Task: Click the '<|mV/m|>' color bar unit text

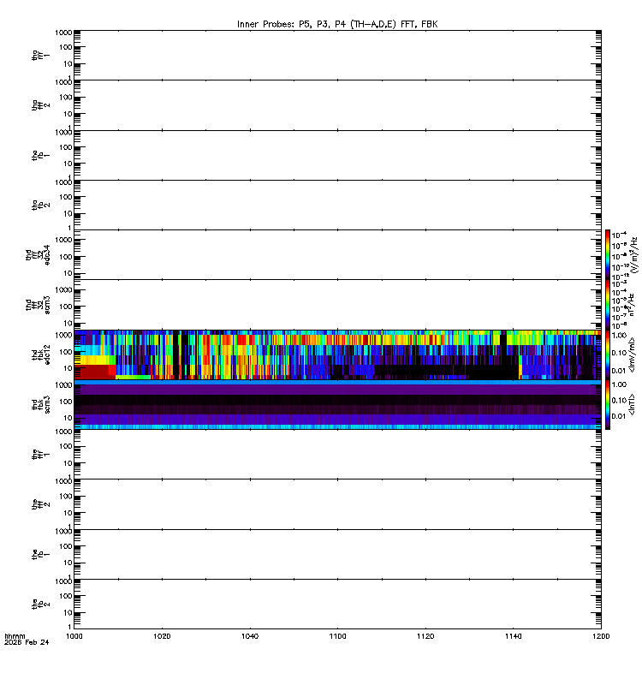Action: point(632,354)
